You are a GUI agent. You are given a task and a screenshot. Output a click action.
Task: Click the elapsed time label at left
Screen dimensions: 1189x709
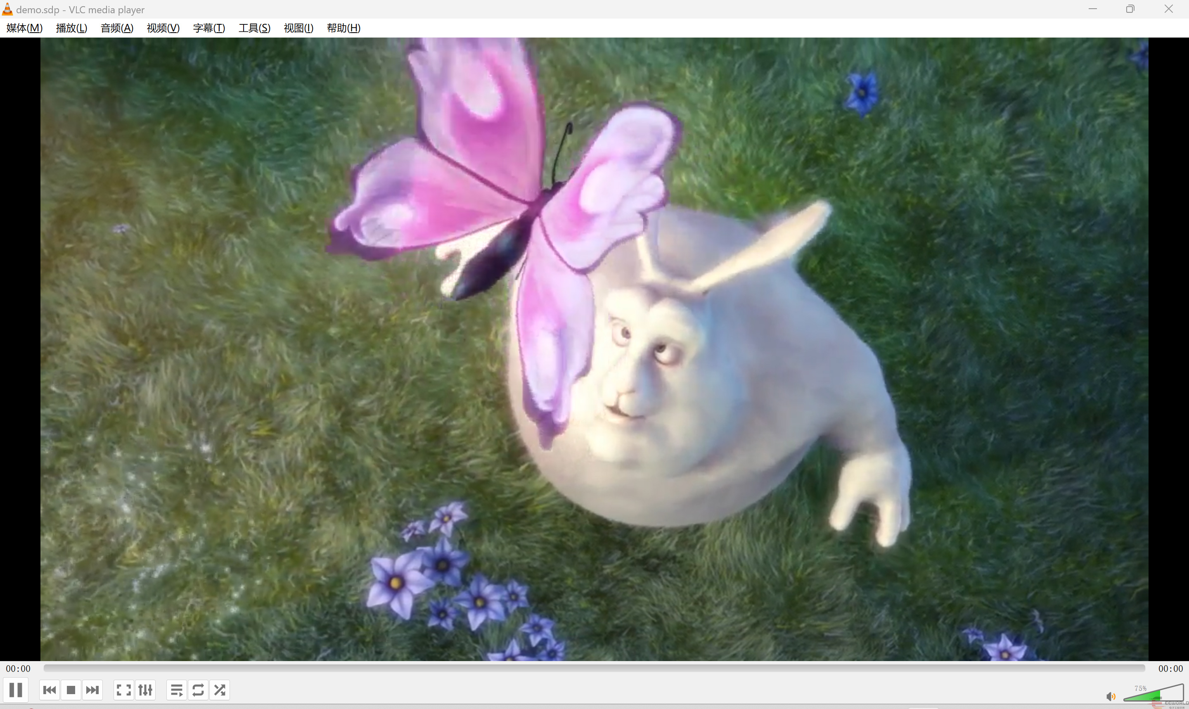point(18,669)
